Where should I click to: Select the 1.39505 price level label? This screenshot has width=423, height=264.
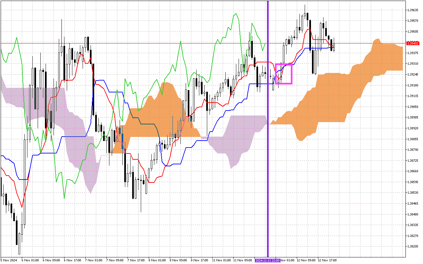point(412,32)
